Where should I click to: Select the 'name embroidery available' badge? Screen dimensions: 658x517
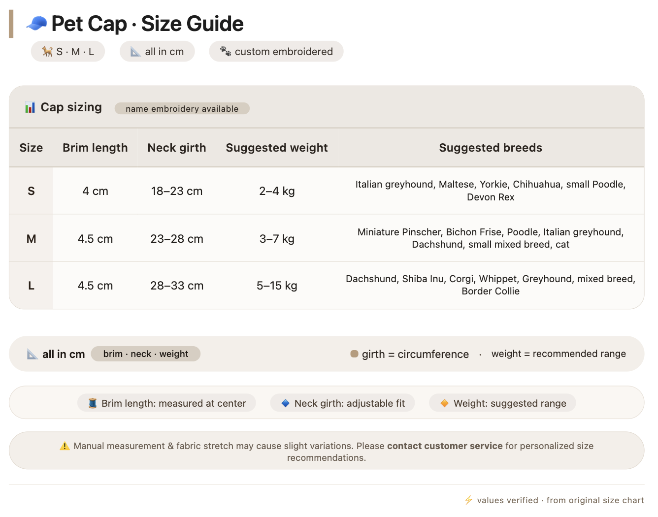tap(182, 108)
